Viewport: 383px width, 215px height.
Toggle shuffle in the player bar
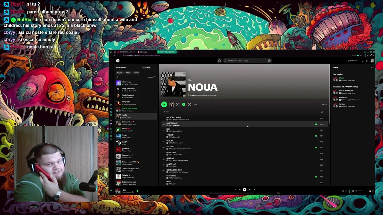[235, 190]
